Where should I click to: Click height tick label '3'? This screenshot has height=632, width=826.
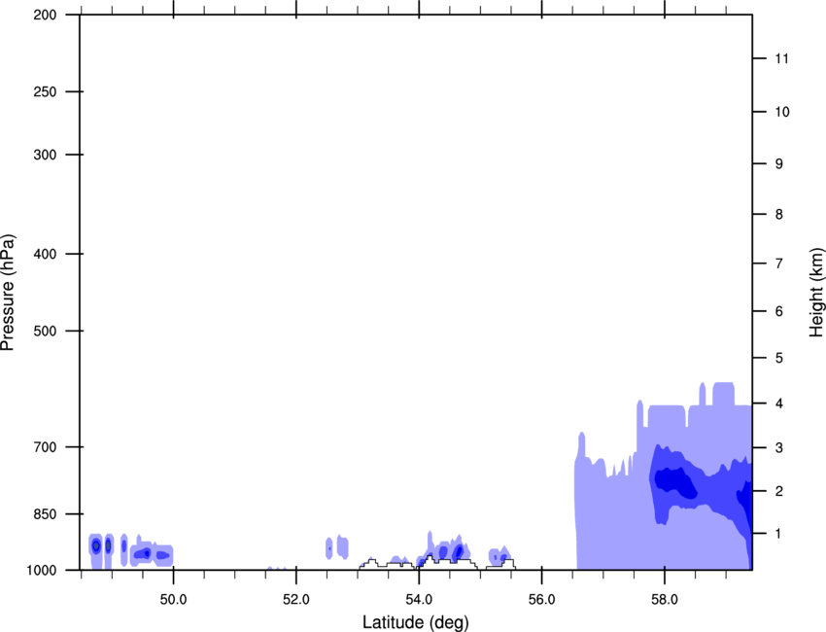(x=779, y=448)
